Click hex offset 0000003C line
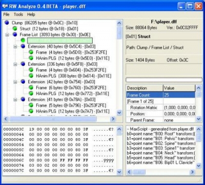The image size is (205, 185). 58,129
